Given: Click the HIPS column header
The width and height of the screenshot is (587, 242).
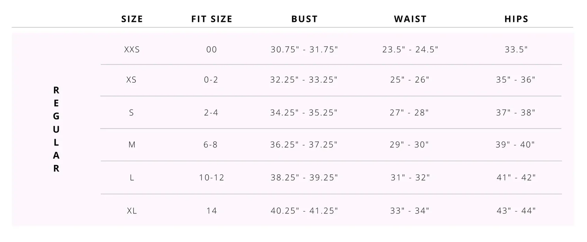Looking at the screenshot, I should (x=516, y=19).
